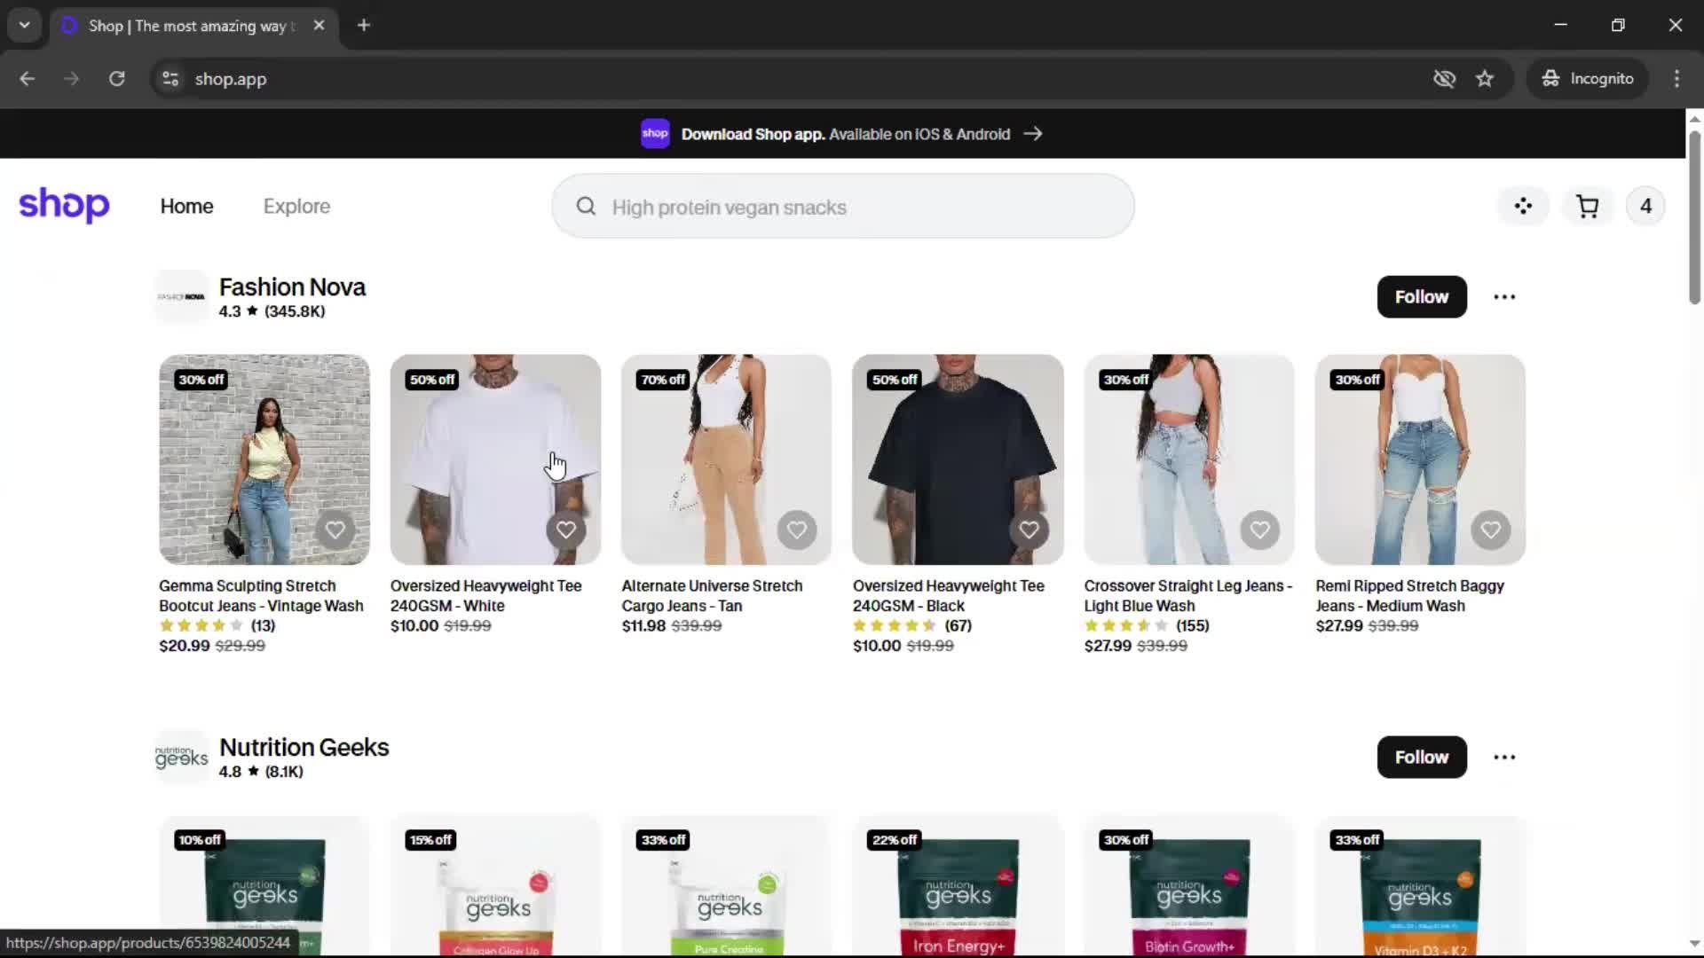Viewport: 1704px width, 958px height.
Task: Open site information icon in address bar
Action: (x=170, y=79)
